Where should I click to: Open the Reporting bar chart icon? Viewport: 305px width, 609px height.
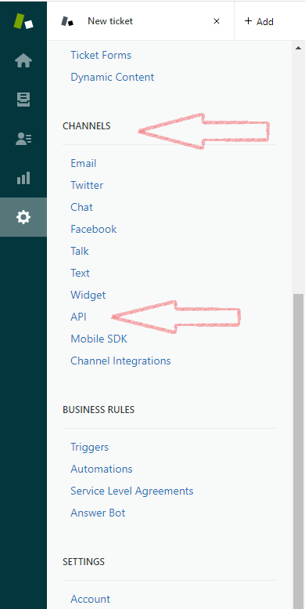coord(23,178)
